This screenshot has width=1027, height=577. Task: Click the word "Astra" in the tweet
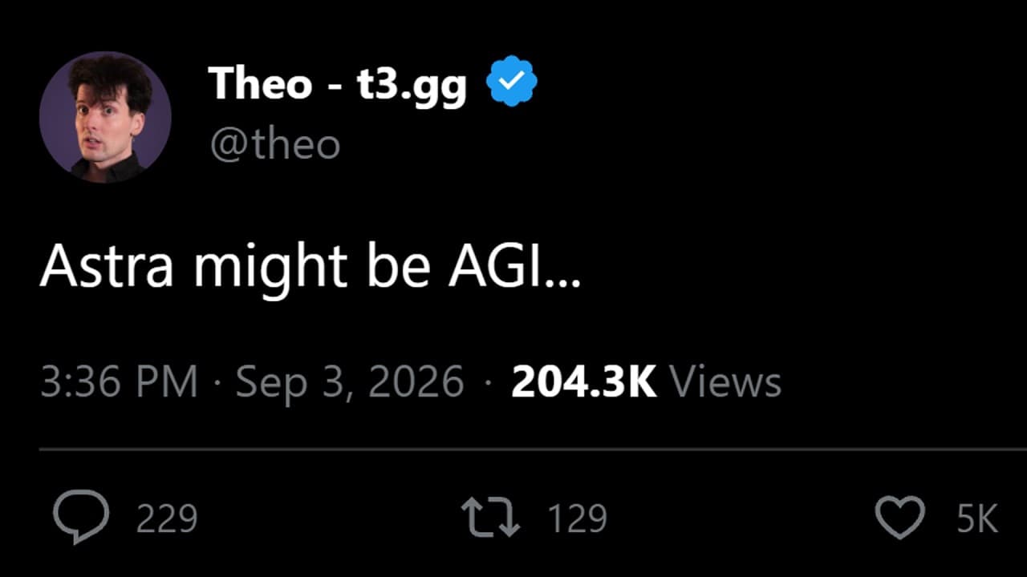click(107, 266)
